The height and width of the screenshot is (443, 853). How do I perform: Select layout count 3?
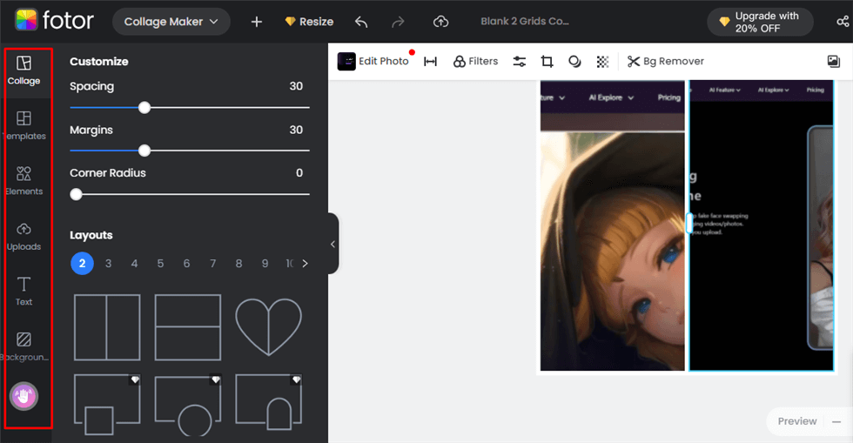[108, 264]
